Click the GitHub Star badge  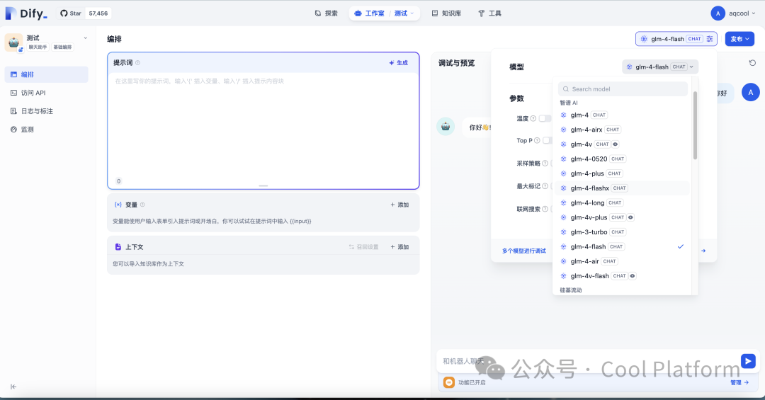click(x=84, y=13)
